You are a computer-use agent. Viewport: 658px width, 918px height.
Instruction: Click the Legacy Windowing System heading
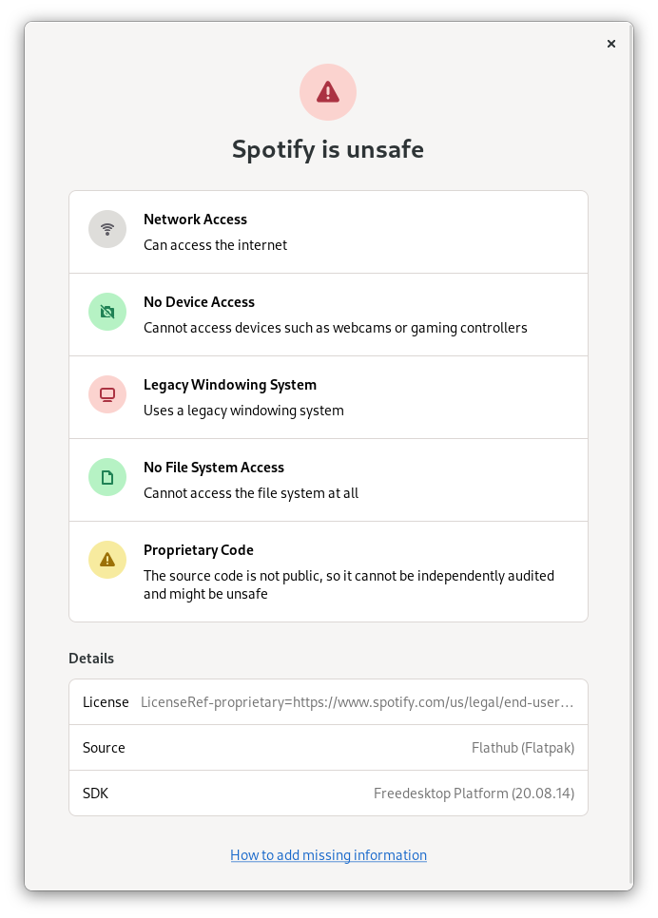tap(230, 385)
